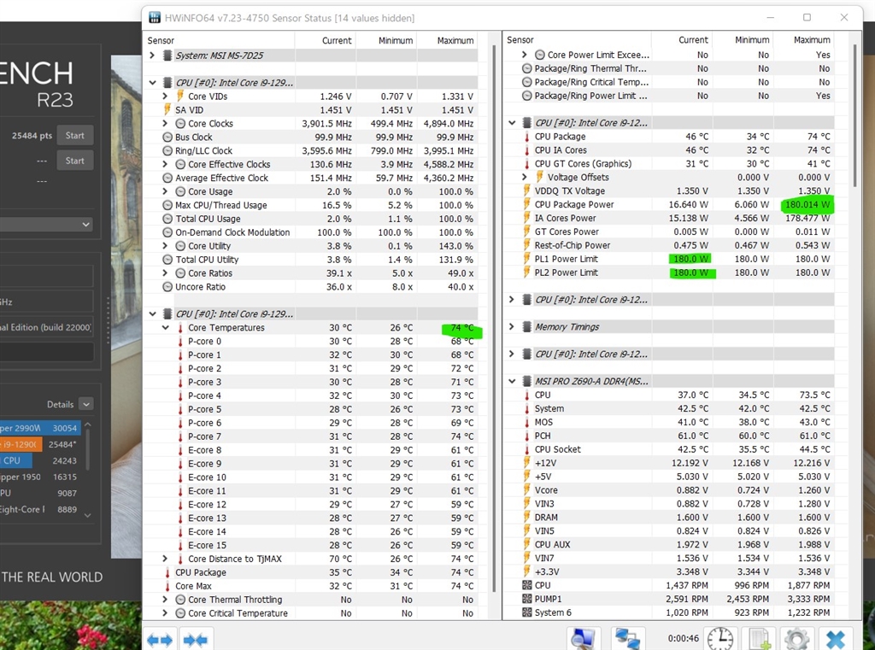Screen dimensions: 875x650
Task: Click the second Start button in Cinebench
Action: pyautogui.click(x=75, y=161)
